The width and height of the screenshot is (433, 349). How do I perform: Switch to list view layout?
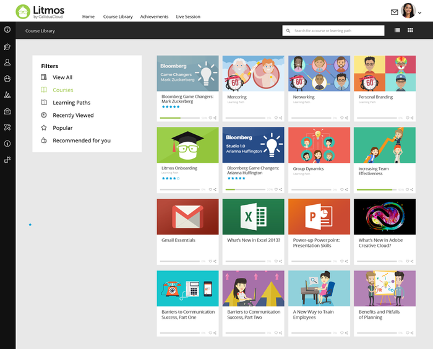(x=397, y=30)
